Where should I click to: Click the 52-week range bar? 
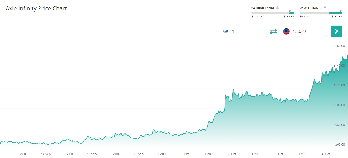point(321,13)
